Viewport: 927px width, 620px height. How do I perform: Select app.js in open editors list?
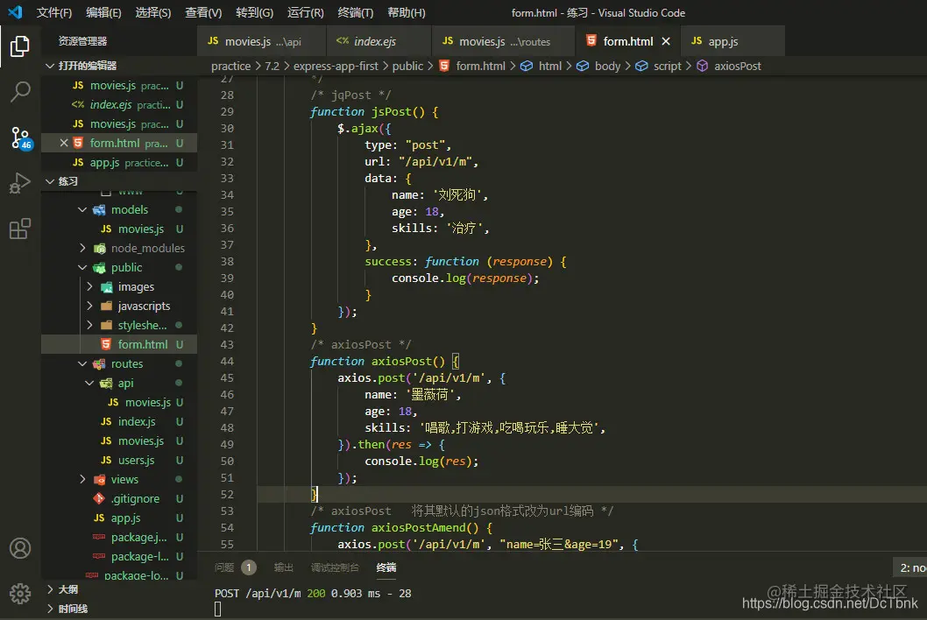(119, 163)
